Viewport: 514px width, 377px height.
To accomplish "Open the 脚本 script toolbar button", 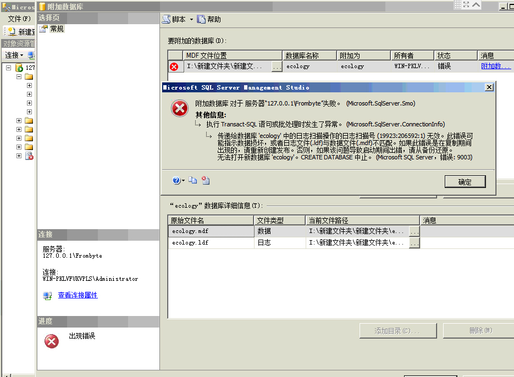I will (x=174, y=19).
